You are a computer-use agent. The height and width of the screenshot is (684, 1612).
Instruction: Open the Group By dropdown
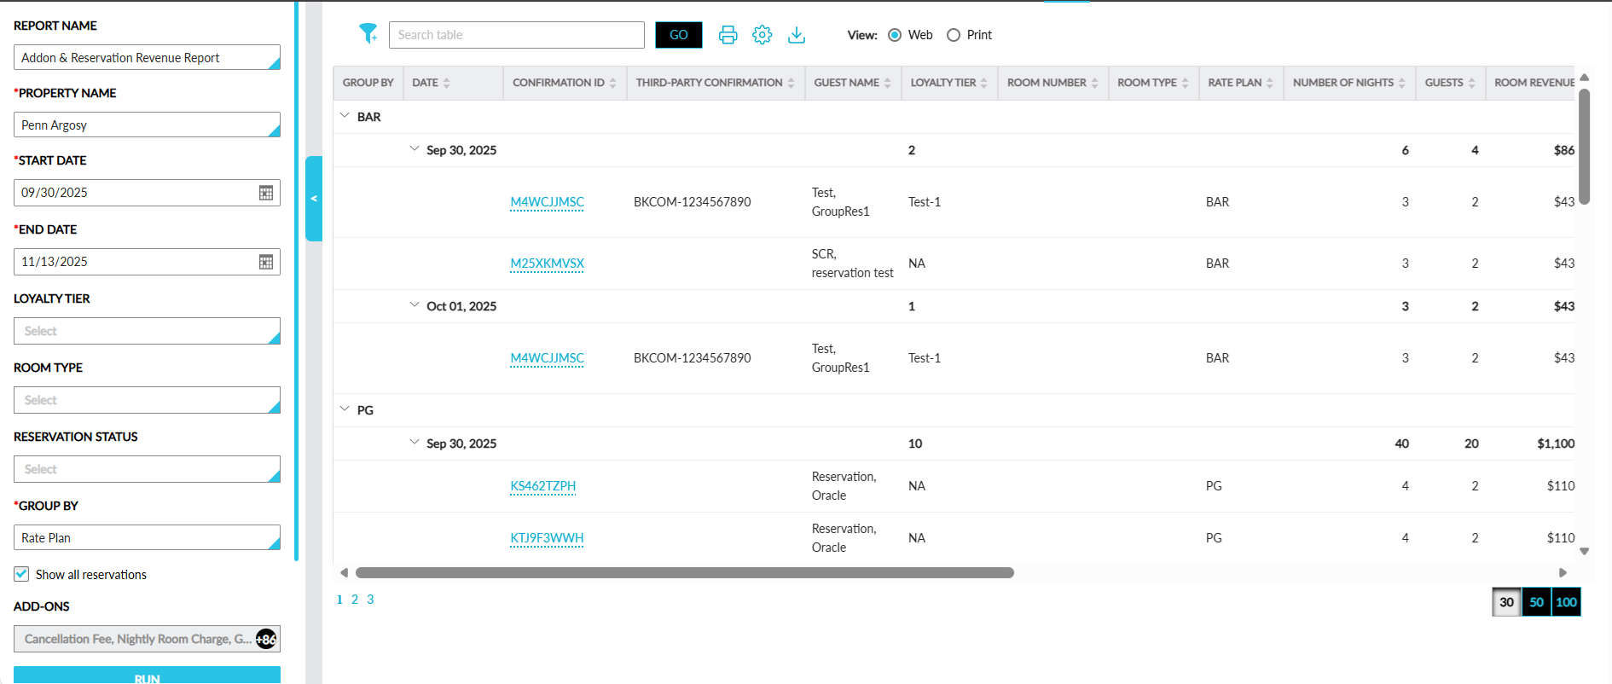point(147,537)
